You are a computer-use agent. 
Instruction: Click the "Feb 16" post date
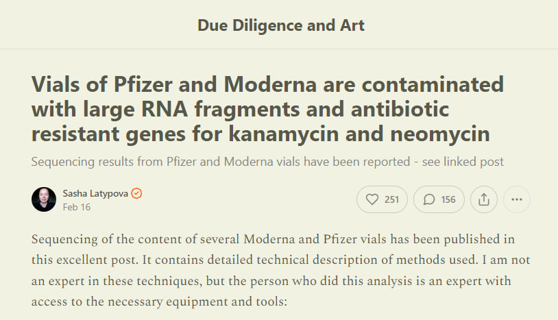pyautogui.click(x=75, y=206)
